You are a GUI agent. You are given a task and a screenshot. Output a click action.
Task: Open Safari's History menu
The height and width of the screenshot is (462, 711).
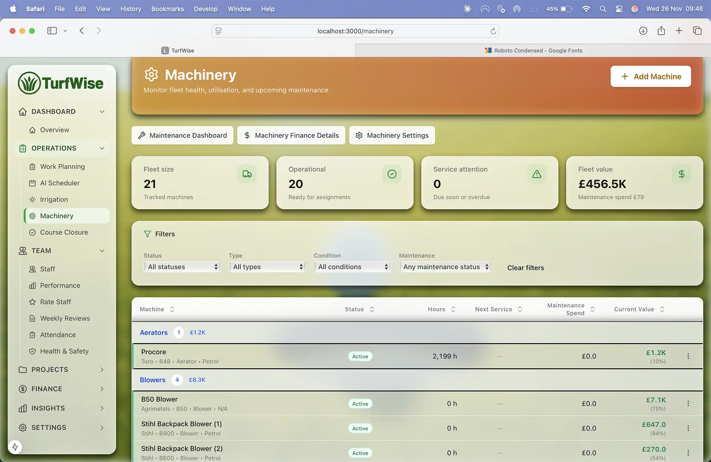pyautogui.click(x=130, y=9)
